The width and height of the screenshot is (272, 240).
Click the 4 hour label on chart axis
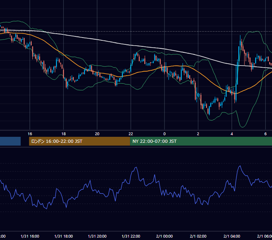[232, 134]
